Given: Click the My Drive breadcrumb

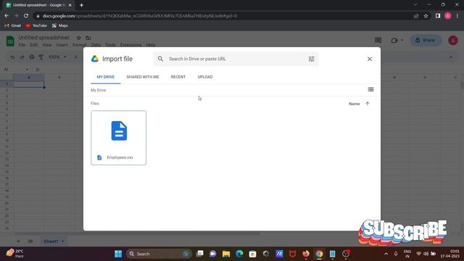Looking at the screenshot, I should point(99,90).
